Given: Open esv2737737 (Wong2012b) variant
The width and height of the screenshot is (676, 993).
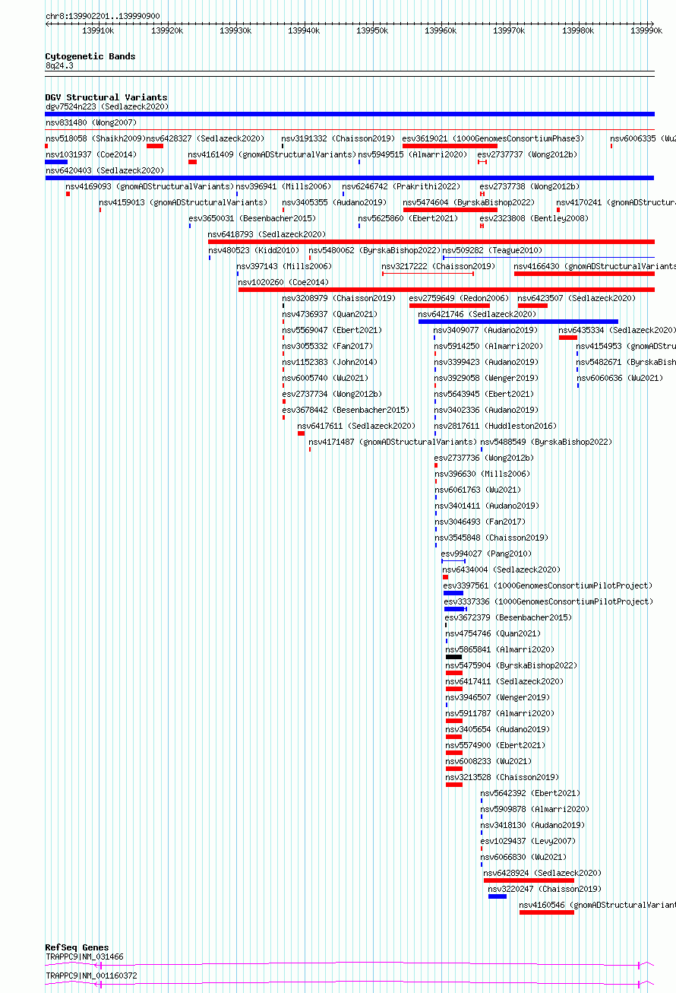Looking at the screenshot, I should 527,154.
